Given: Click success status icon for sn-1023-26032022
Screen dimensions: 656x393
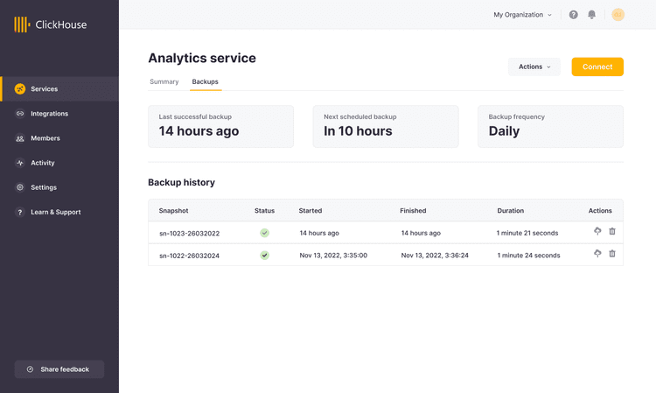Looking at the screenshot, I should click(264, 233).
